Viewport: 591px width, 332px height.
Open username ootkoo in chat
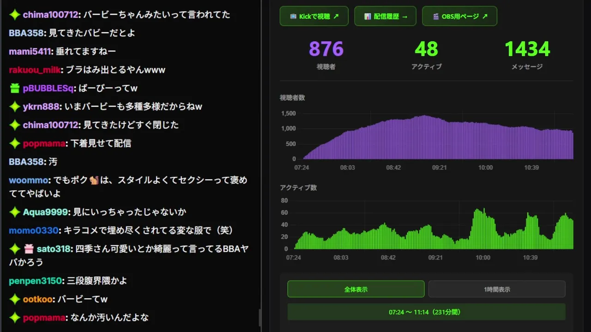[x=38, y=299]
